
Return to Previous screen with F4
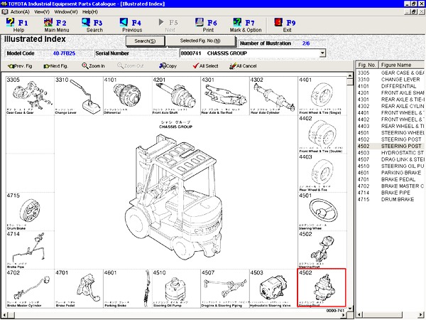132,25
